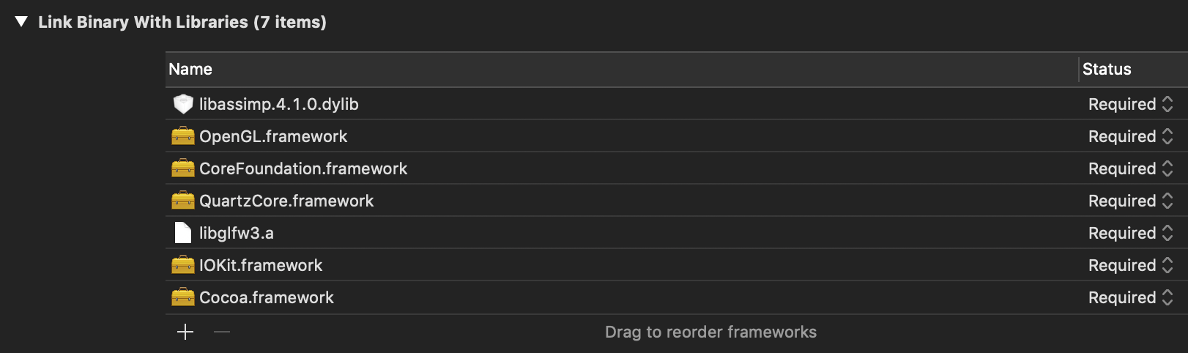This screenshot has width=1188, height=353.
Task: Open status popup for IOKit.framework
Action: (1130, 265)
